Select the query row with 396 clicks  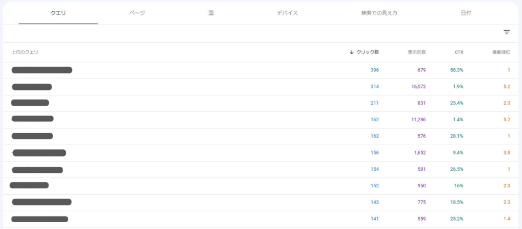[x=261, y=70]
